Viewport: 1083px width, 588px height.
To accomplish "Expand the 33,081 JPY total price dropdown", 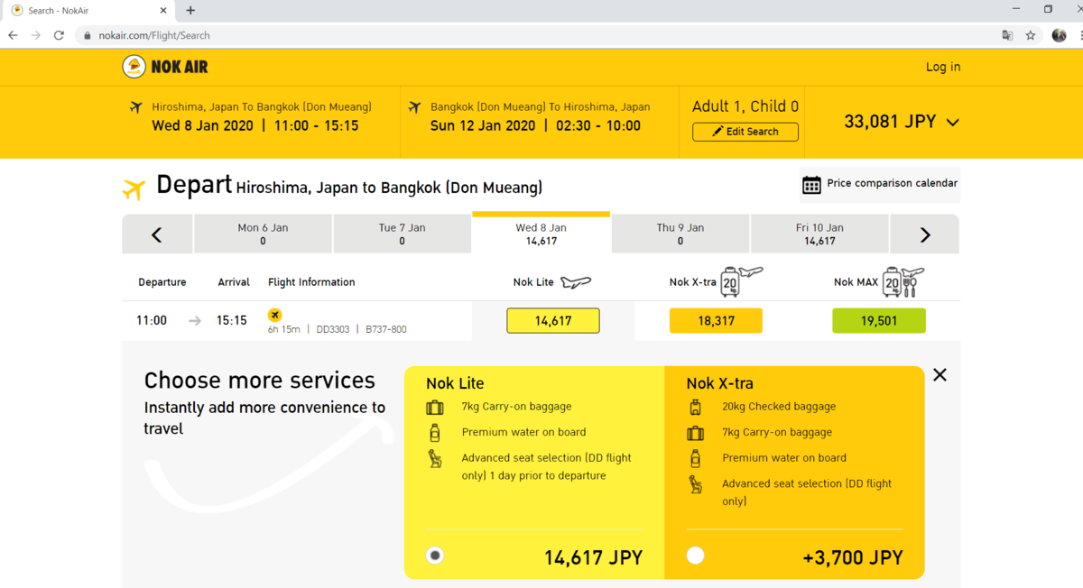I will [952, 123].
